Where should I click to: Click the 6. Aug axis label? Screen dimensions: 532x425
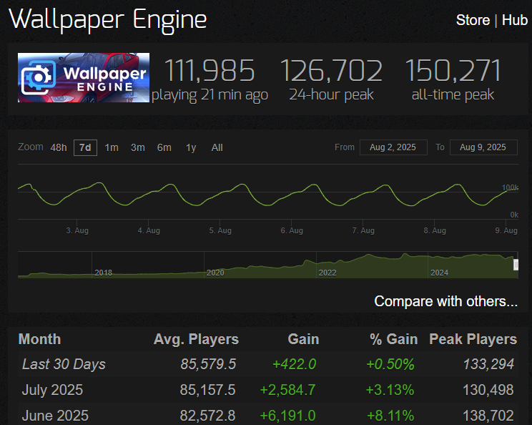click(x=292, y=230)
